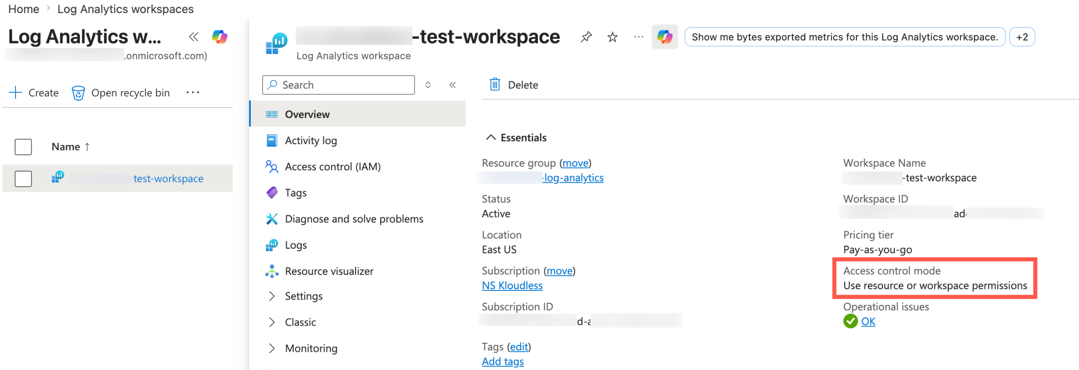The image size is (1079, 370).
Task: Click the Activity log book icon
Action: click(272, 140)
